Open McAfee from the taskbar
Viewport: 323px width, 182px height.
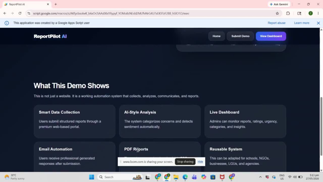pyautogui.click(x=222, y=177)
